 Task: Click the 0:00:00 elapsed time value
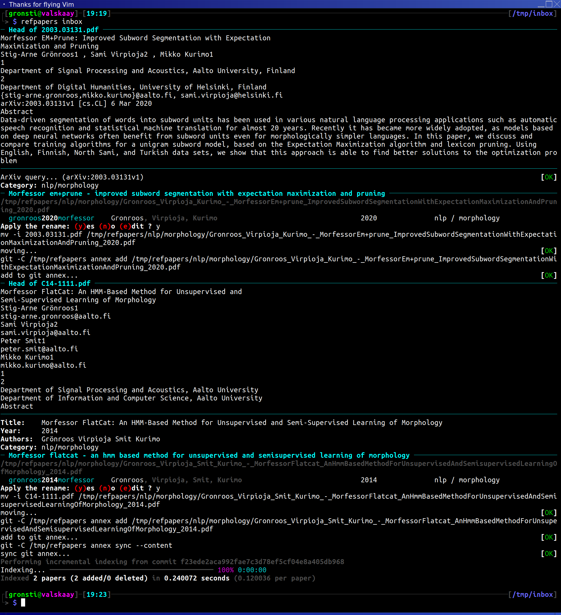(252, 570)
